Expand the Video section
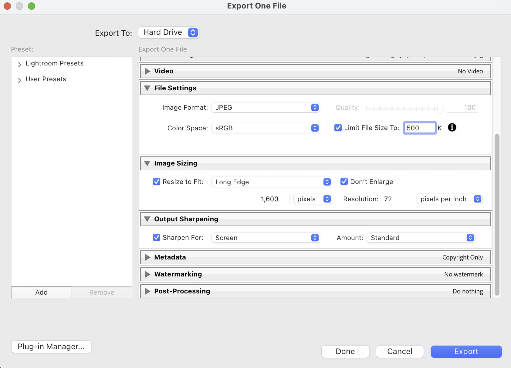This screenshot has height=368, width=511. point(147,71)
